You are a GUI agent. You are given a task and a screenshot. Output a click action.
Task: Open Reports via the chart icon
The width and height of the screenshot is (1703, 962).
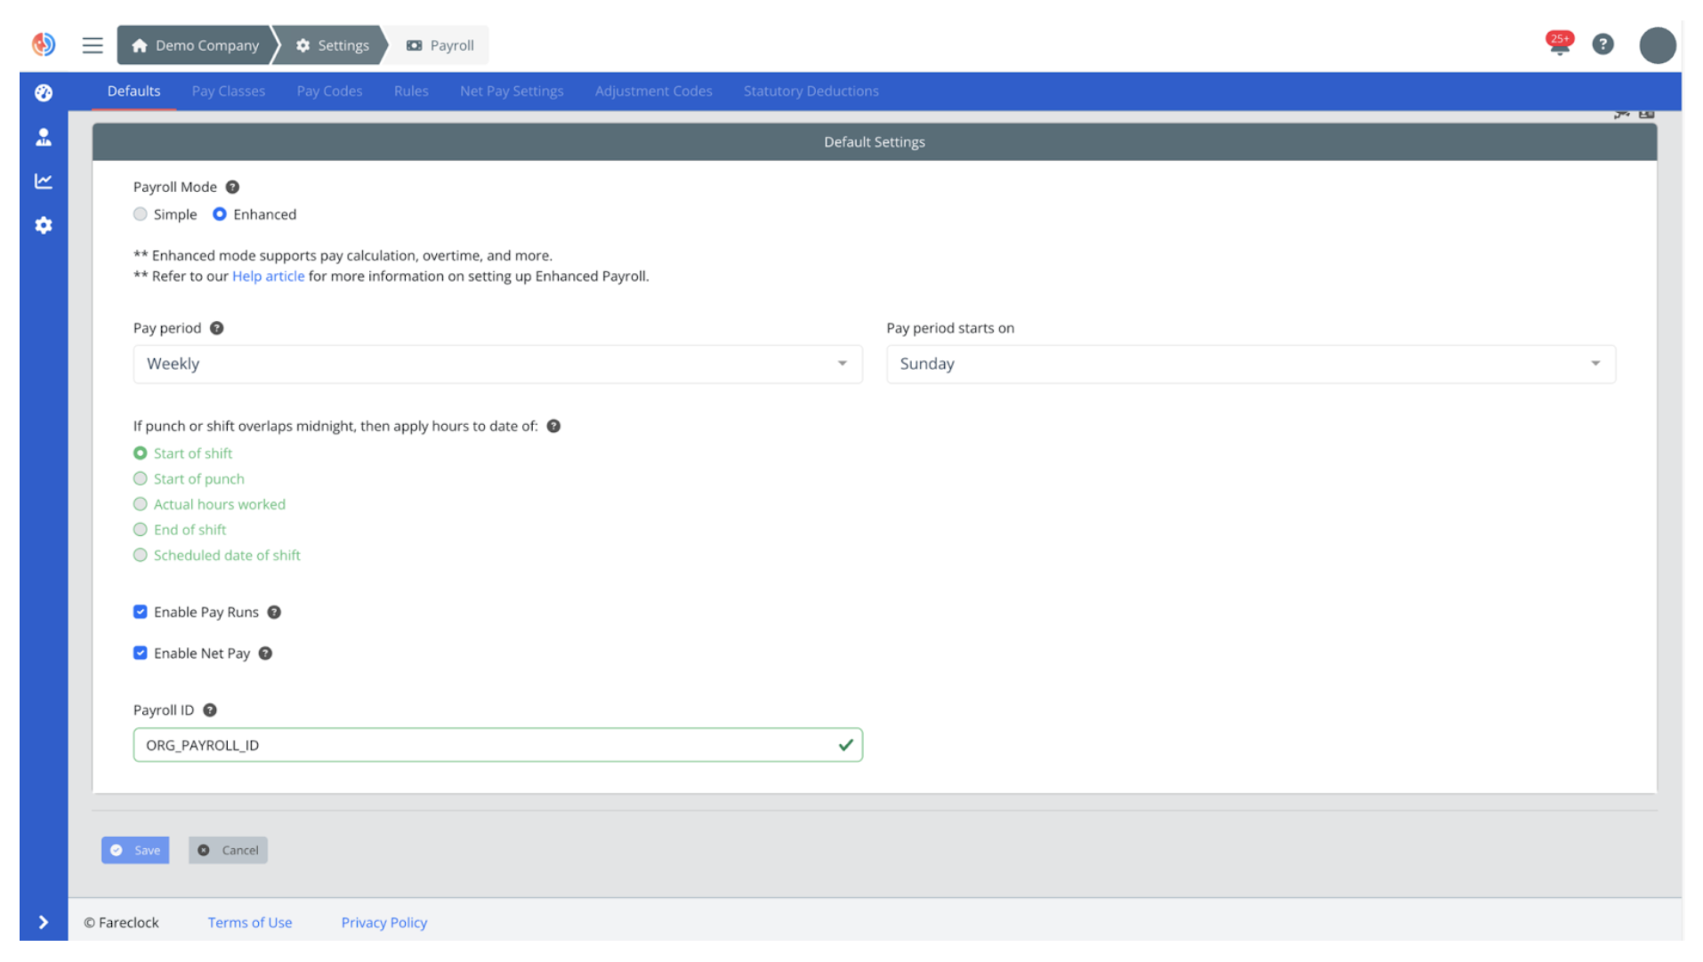[x=43, y=180]
